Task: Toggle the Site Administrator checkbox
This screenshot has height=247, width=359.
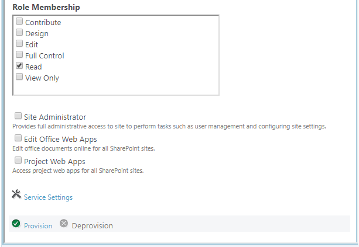Action: click(18, 116)
